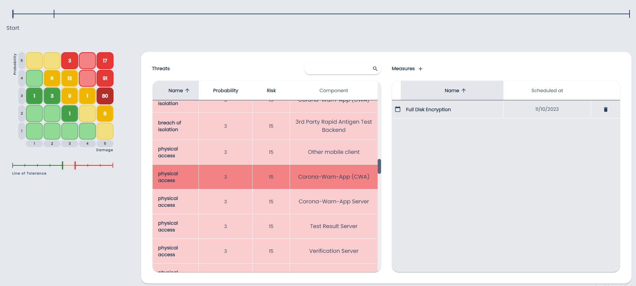Image resolution: width=636 pixels, height=286 pixels.
Task: Click the red handle on Line of Tolerance
Action: coord(75,165)
